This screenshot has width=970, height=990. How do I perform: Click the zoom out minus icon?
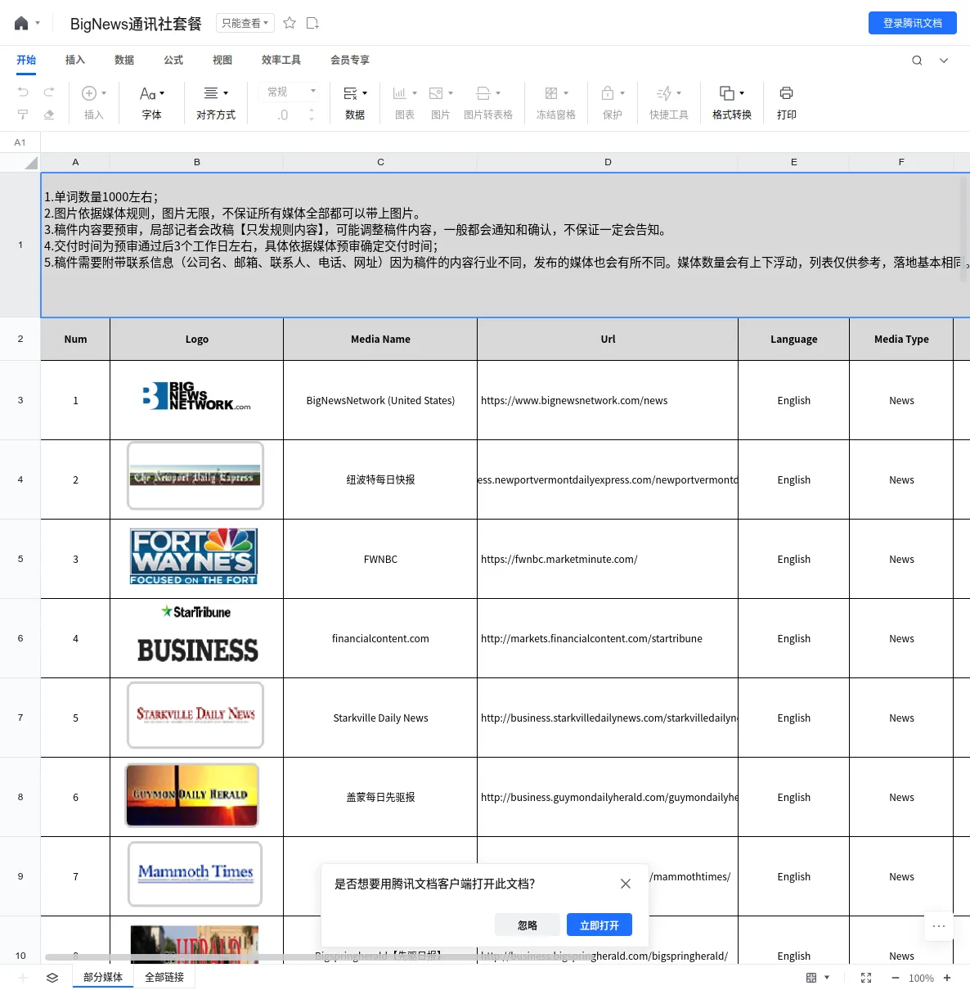pyautogui.click(x=896, y=978)
